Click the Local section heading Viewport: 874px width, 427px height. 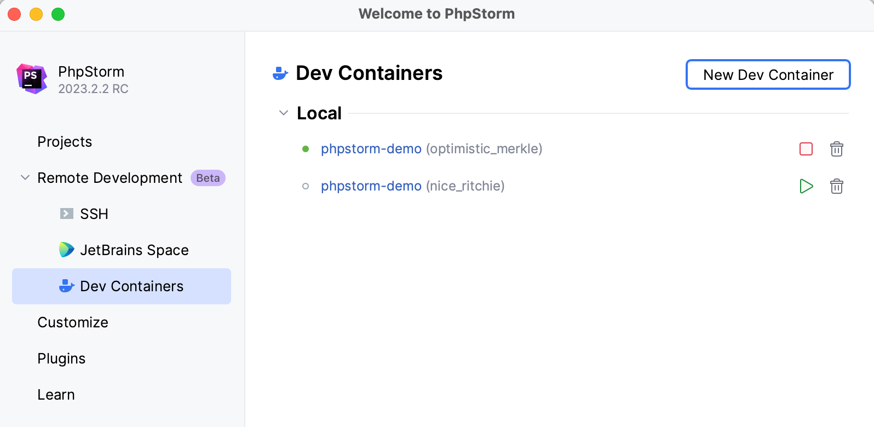click(x=319, y=113)
